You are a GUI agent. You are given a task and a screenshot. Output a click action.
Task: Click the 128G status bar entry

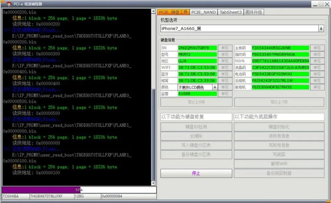[x=87, y=196]
